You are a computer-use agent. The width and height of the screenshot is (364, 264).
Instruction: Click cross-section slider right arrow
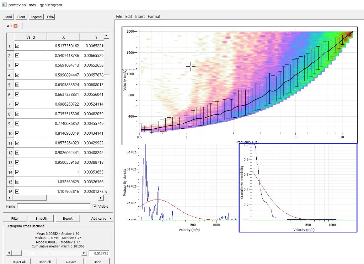pos(84,253)
